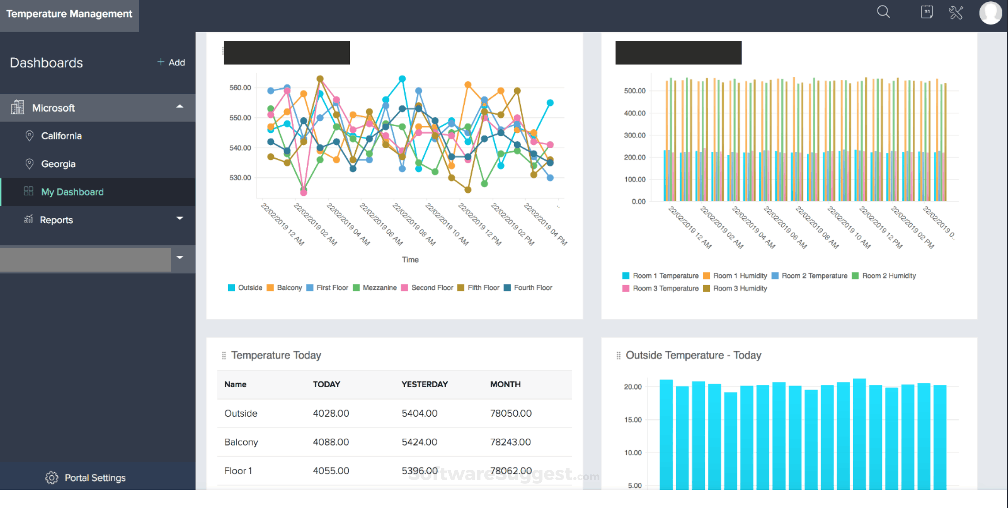Click the Portal Settings gear icon
This screenshot has width=1008, height=508.
pyautogui.click(x=52, y=478)
